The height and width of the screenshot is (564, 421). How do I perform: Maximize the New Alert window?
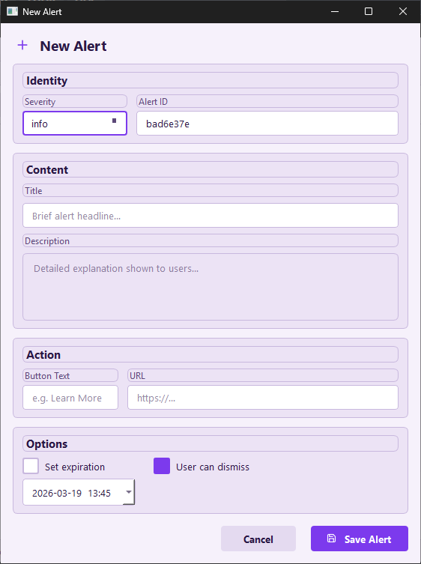pos(369,11)
